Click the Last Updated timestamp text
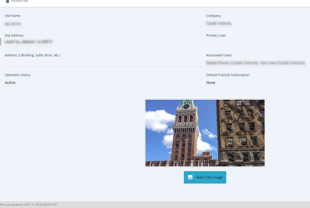The height and width of the screenshot is (208, 310). click(x=31, y=205)
